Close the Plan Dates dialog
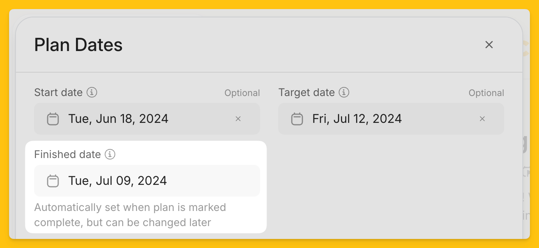This screenshot has width=539, height=248. 489,45
